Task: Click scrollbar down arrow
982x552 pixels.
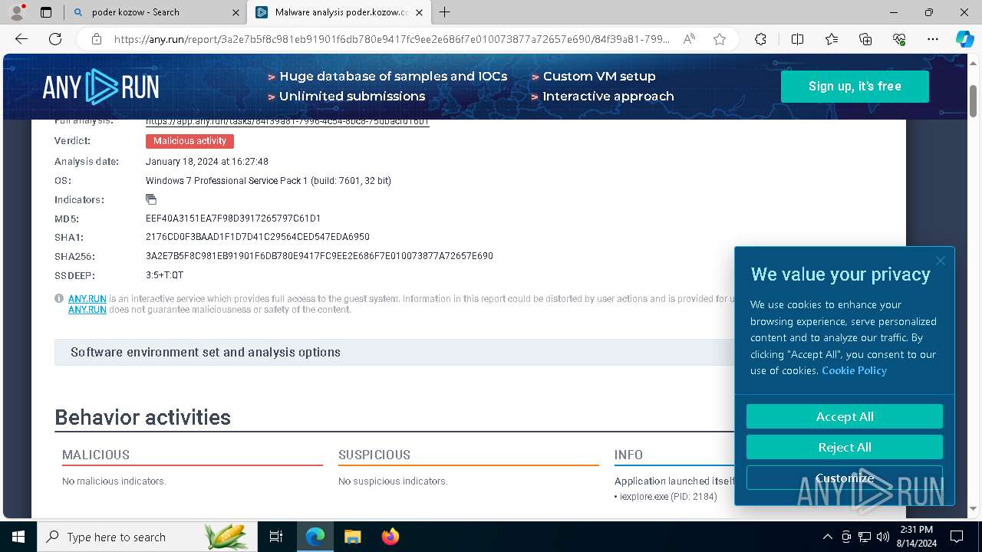Action: click(x=974, y=508)
